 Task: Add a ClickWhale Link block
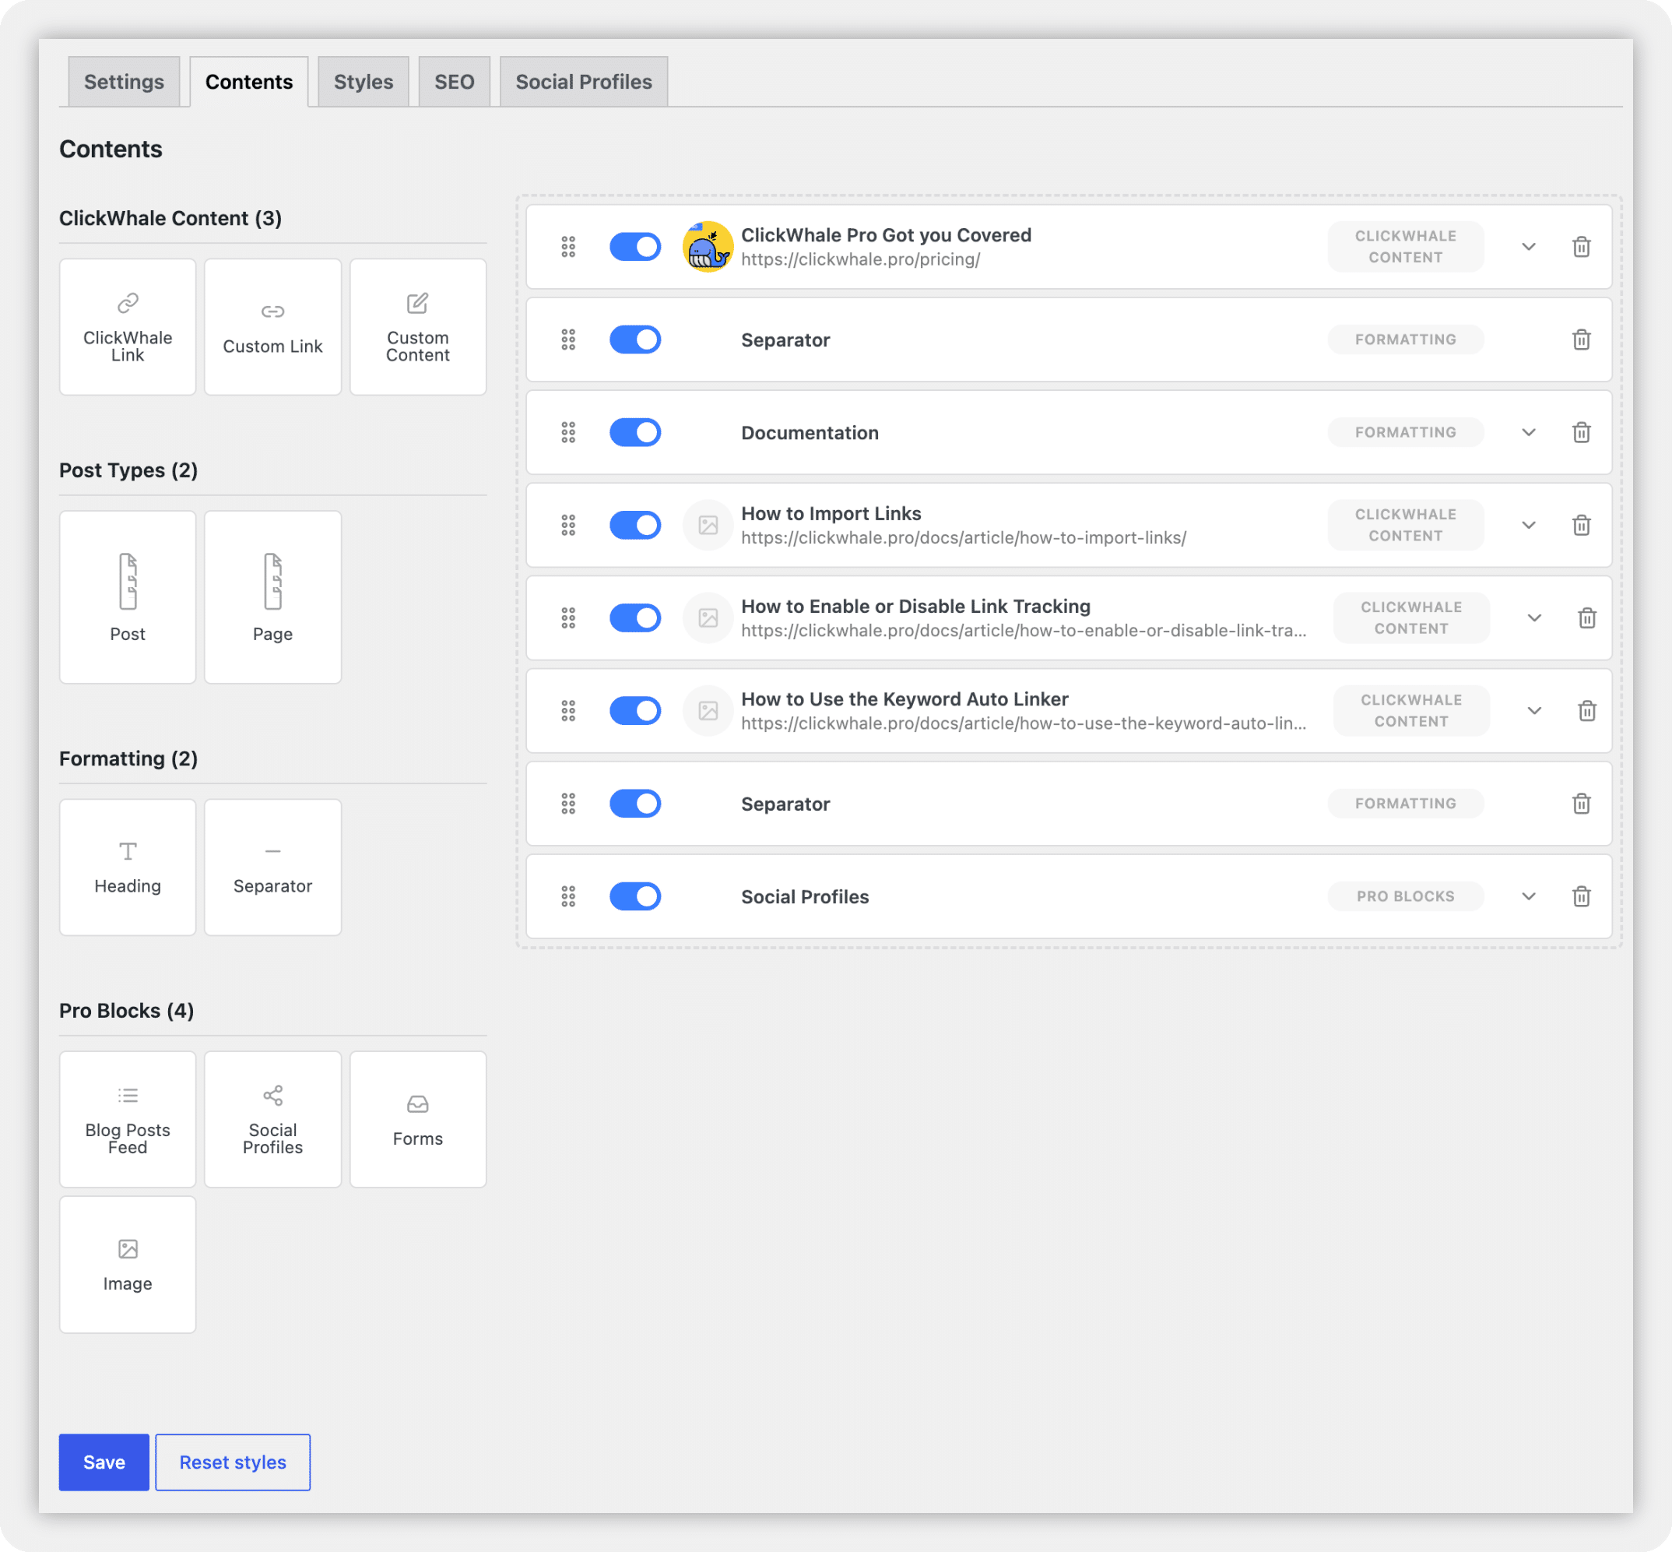pyautogui.click(x=128, y=327)
